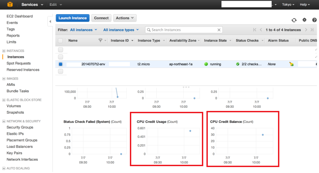Go to first page of instances
Viewport: 319px width, 173px height.
point(254,30)
